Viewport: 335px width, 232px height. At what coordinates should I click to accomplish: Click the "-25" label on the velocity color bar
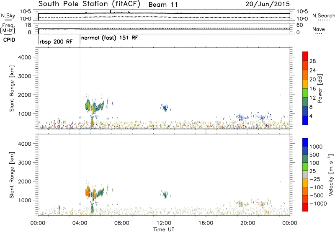pos(315,179)
